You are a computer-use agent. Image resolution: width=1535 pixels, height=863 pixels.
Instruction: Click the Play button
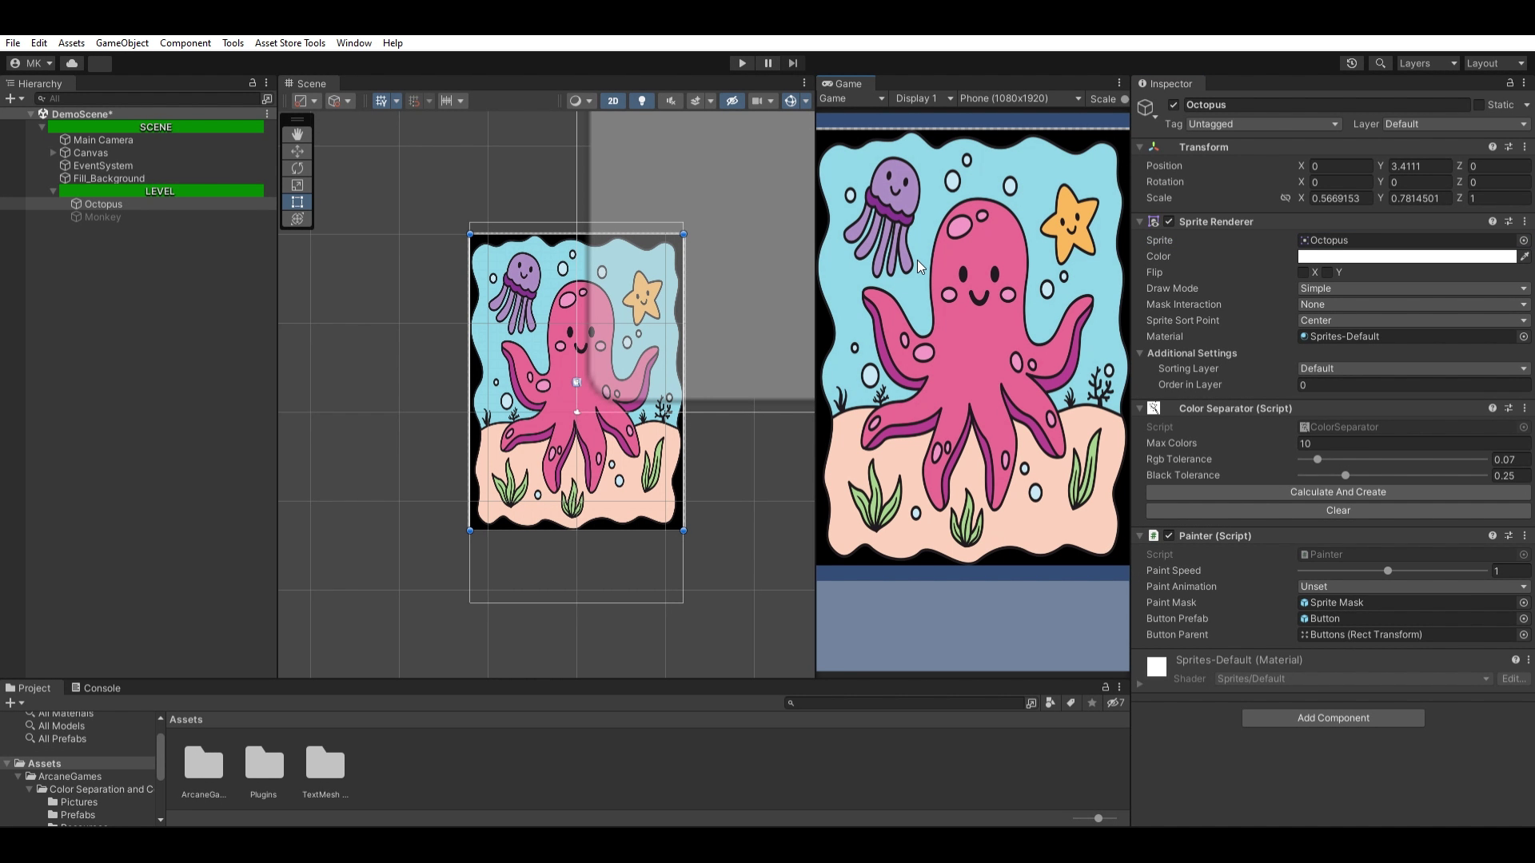[x=742, y=63]
